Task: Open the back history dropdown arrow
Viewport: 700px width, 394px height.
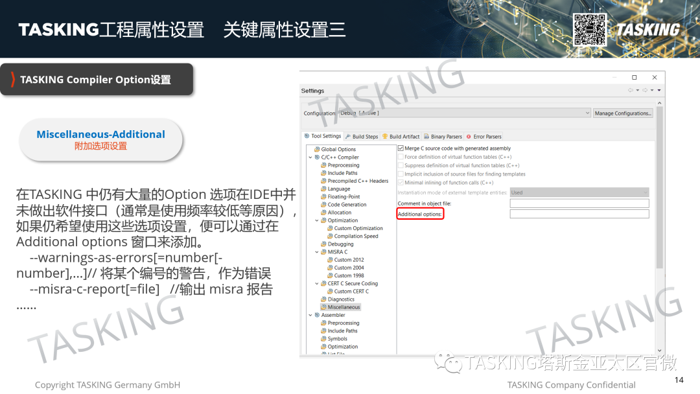Action: [x=638, y=90]
